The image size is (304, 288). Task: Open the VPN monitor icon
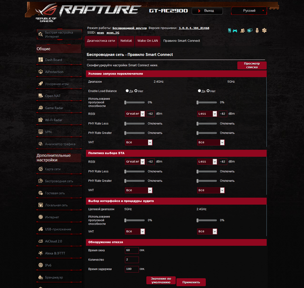point(40,132)
